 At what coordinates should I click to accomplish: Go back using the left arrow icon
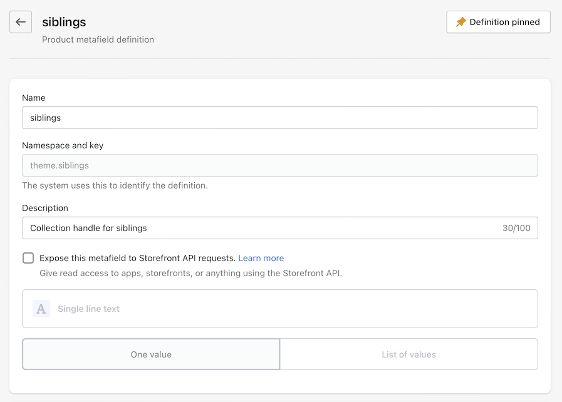click(21, 22)
